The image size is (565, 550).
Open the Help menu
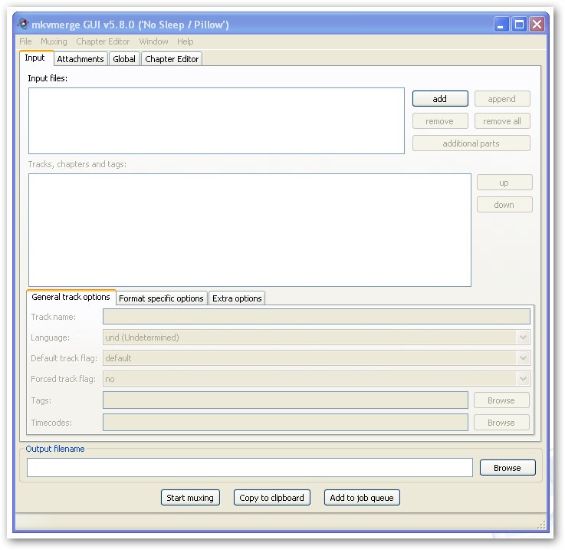185,41
